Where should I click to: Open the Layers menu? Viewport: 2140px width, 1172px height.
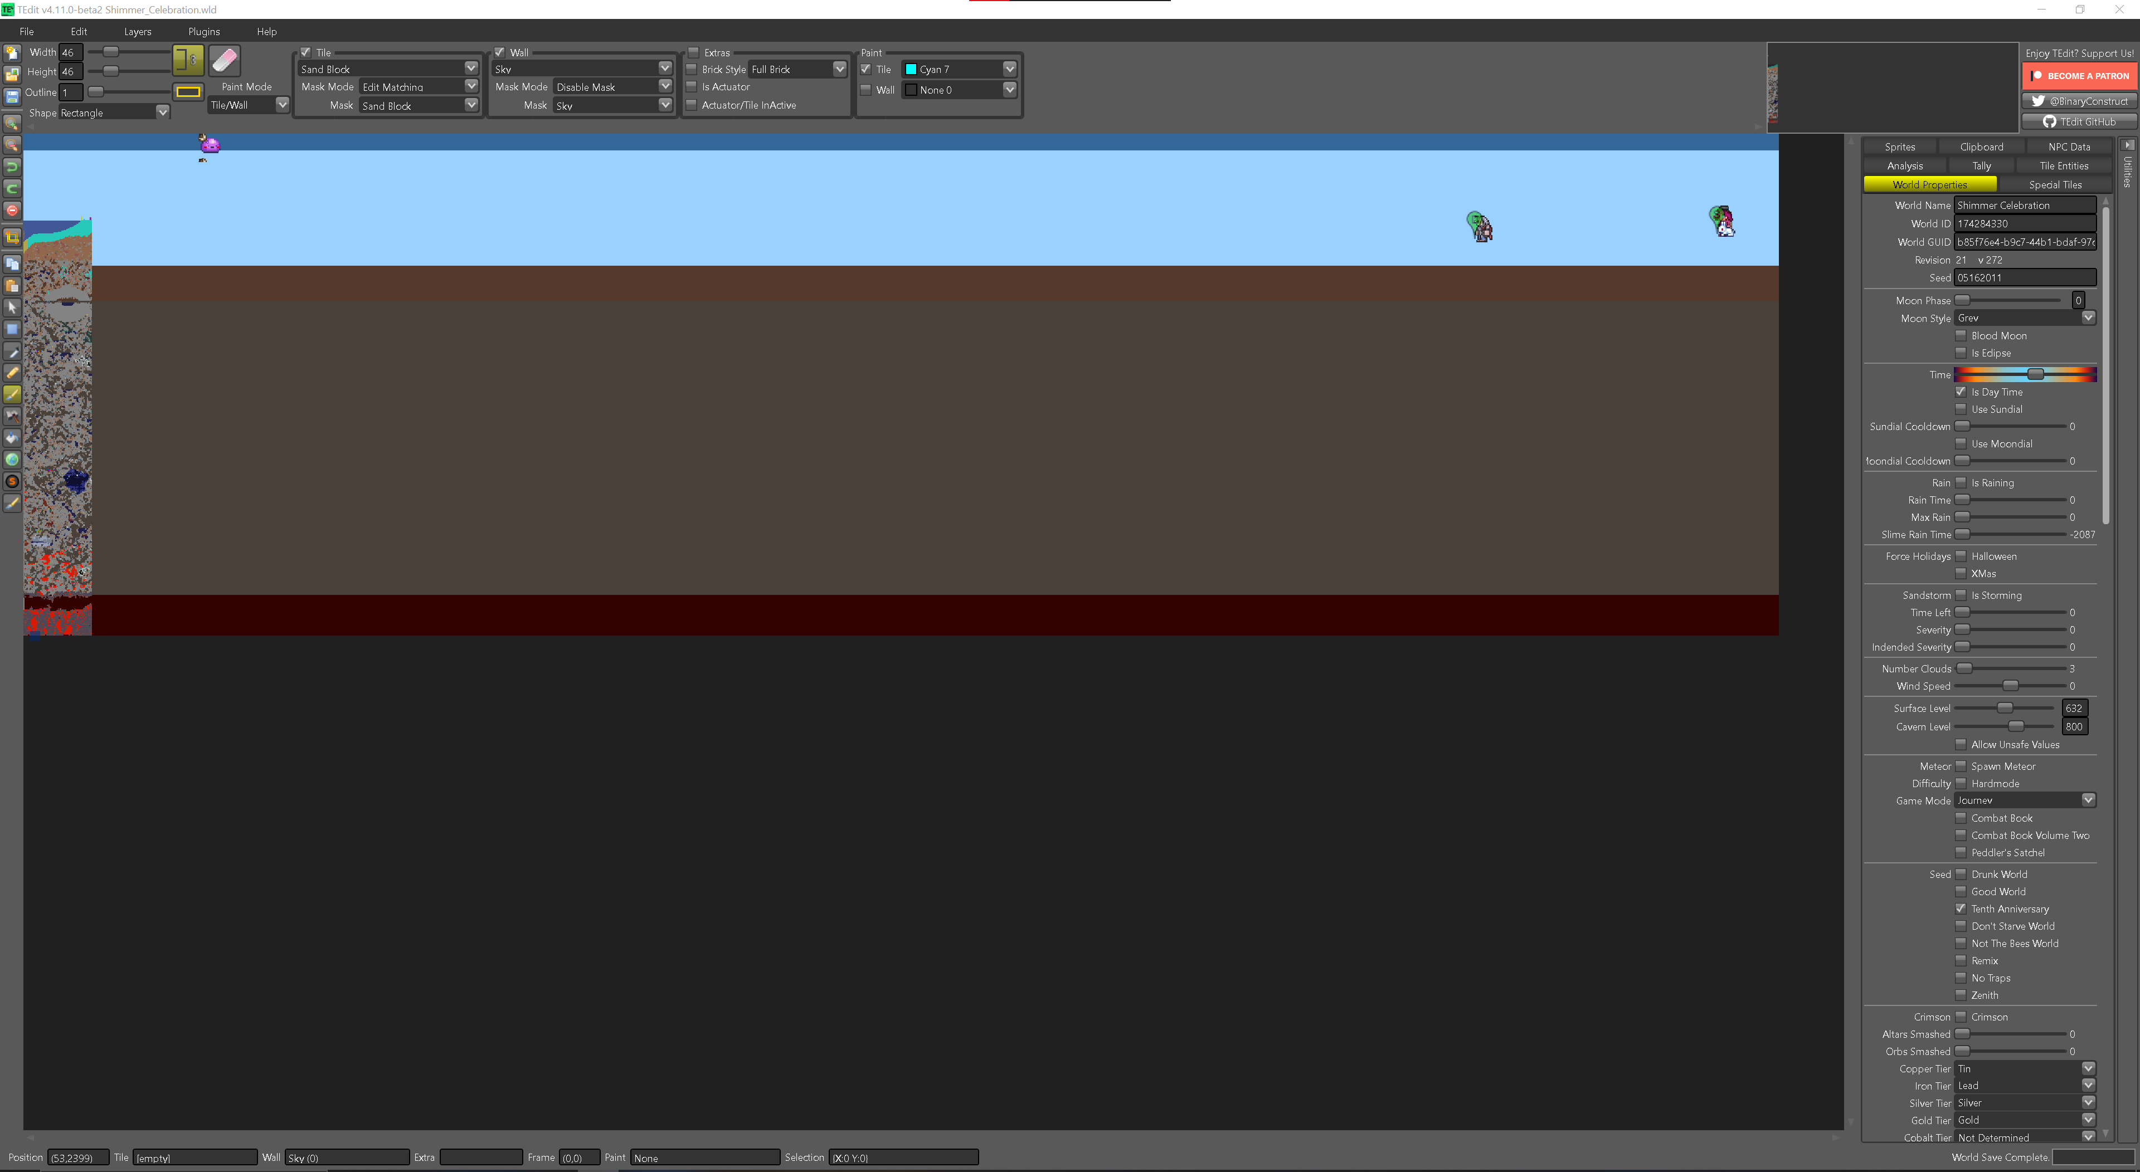click(138, 32)
